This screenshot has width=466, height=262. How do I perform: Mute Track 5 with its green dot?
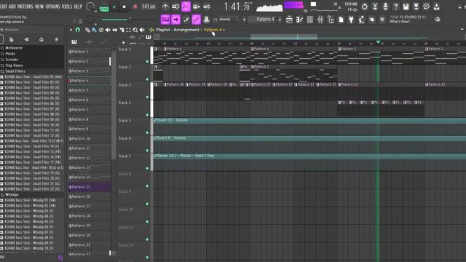pos(147,132)
